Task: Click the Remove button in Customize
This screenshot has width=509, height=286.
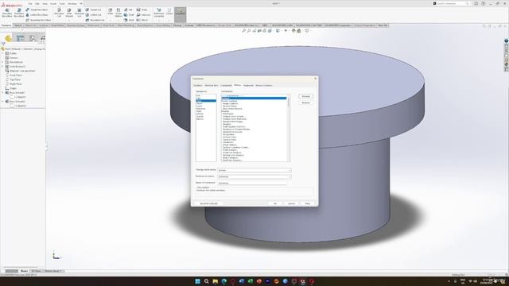Action: [305, 102]
